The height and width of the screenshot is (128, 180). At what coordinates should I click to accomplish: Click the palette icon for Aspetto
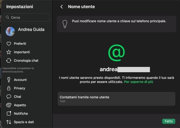(x=9, y=105)
